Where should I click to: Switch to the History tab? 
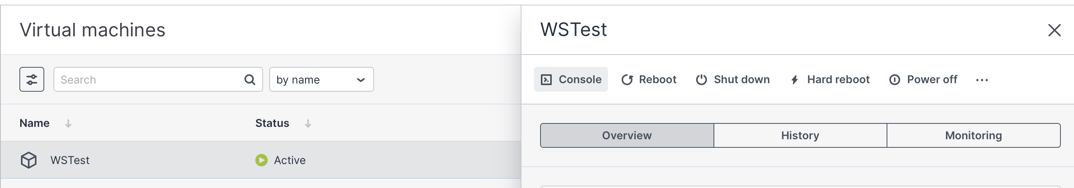tap(800, 136)
